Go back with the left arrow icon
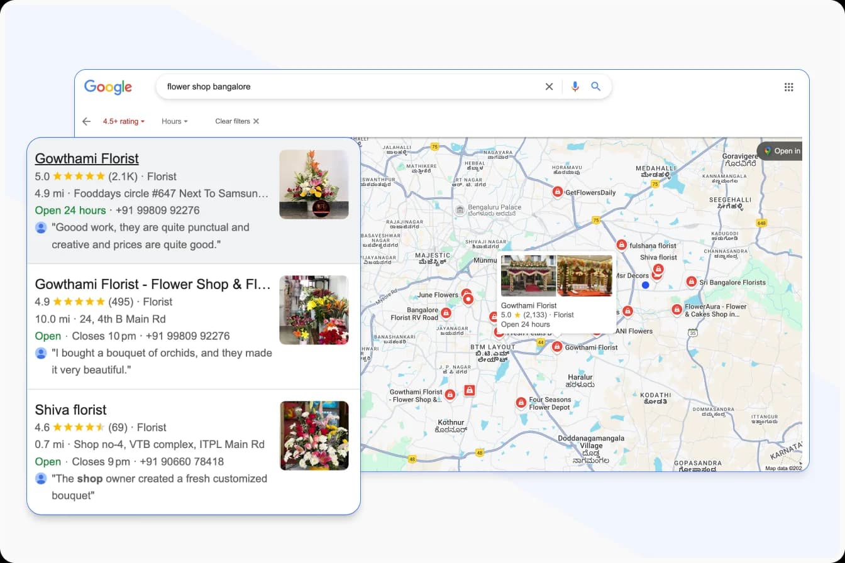845x563 pixels. click(x=87, y=121)
